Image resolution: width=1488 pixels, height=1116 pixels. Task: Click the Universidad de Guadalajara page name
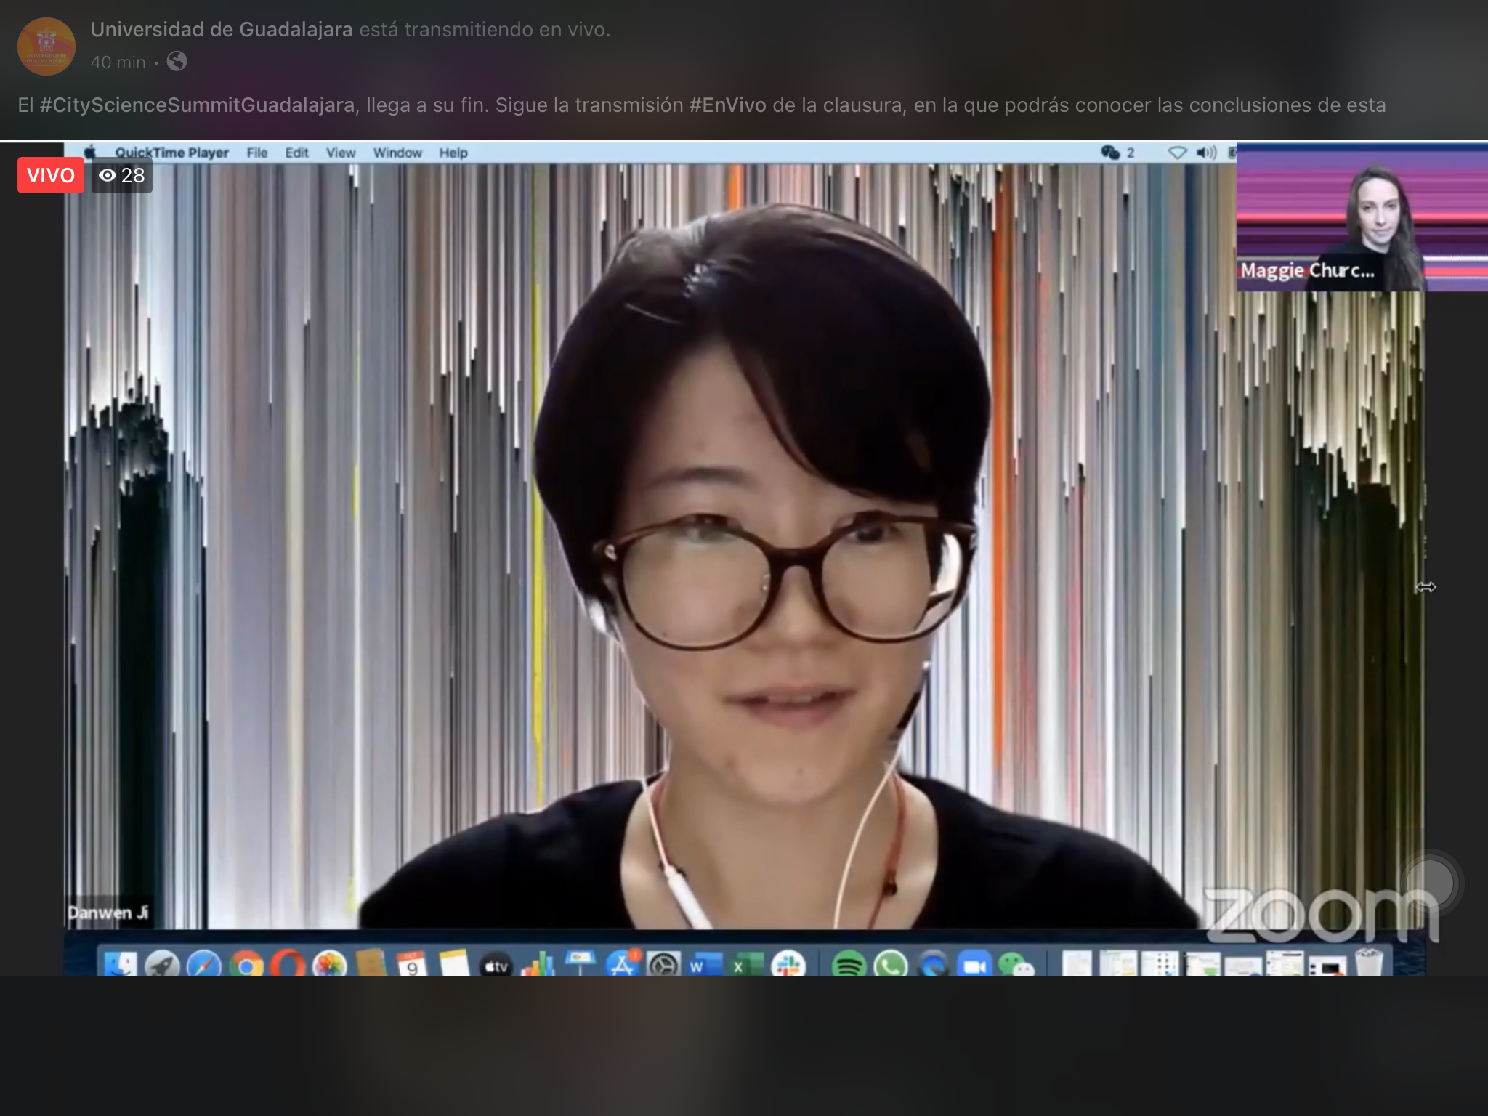(x=222, y=30)
